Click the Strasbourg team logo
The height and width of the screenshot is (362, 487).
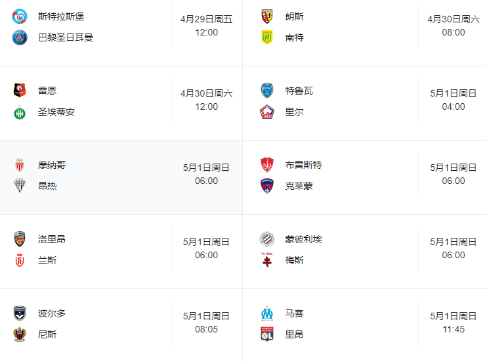coord(20,16)
